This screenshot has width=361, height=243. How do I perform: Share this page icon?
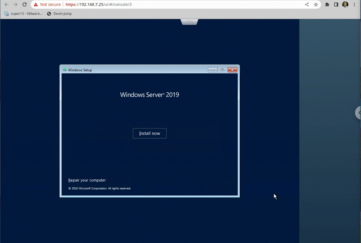(307, 4)
